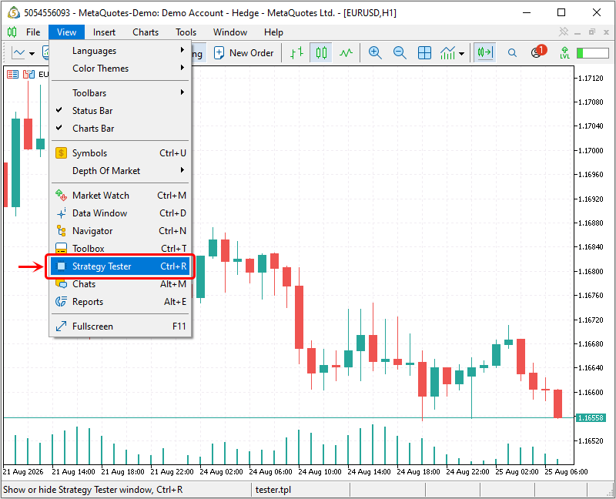Toggle the Status Bar checkmark
The image size is (616, 499).
click(x=120, y=111)
